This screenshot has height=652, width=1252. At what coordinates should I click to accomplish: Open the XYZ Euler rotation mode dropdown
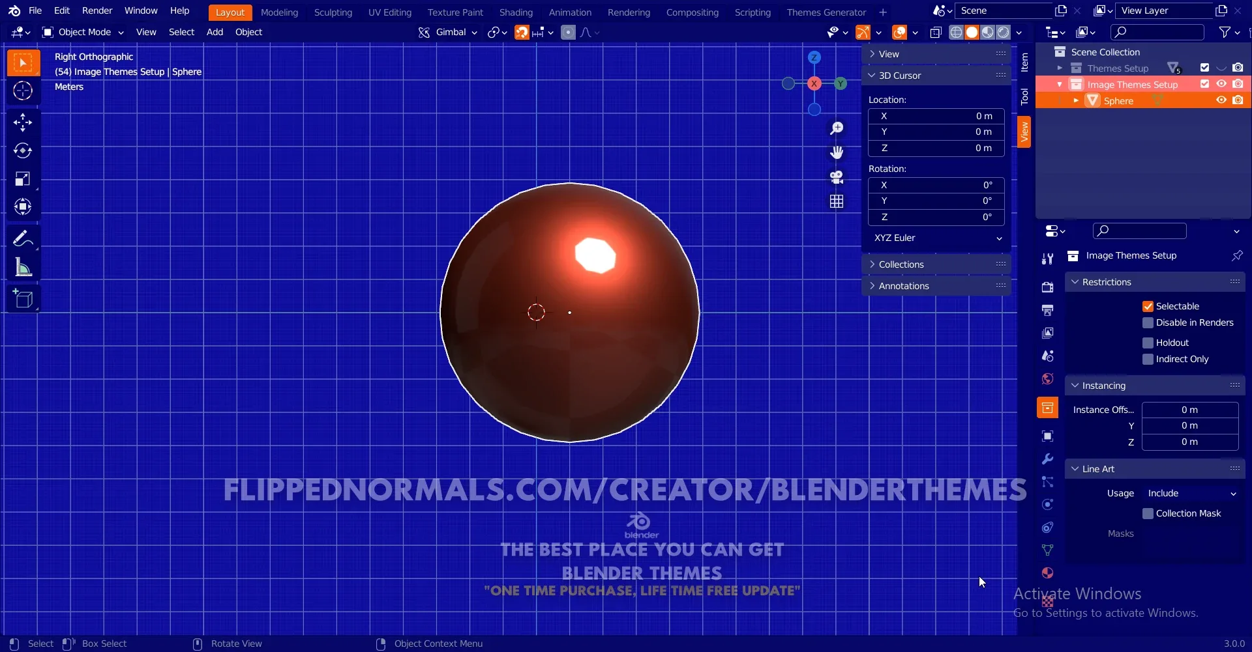[x=936, y=238]
